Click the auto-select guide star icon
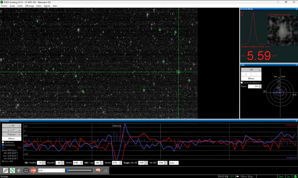Viewport: 298px width, 178px height. pyautogui.click(x=19, y=170)
